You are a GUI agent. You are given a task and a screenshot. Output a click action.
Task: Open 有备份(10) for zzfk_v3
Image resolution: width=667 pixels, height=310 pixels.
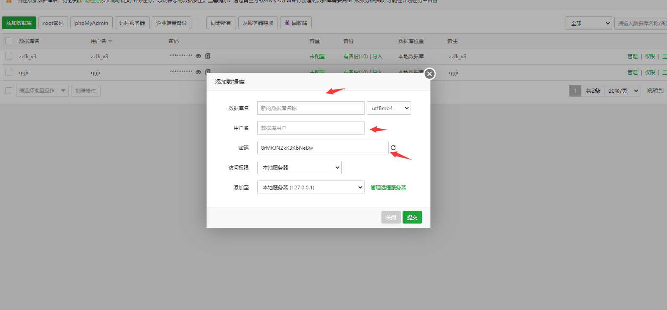point(356,56)
